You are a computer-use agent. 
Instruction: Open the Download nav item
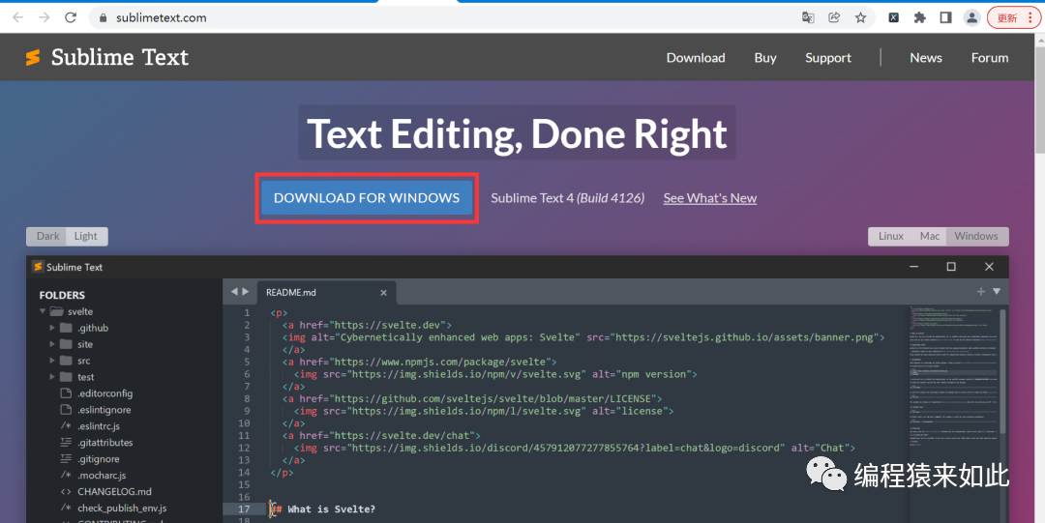point(696,58)
